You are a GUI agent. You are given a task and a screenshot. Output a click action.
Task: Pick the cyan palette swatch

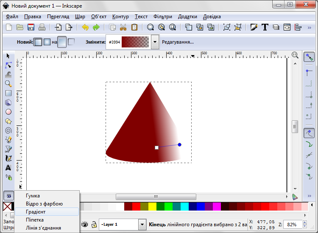point(184,207)
